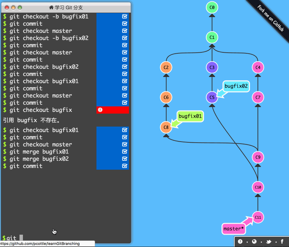
Task: Click the checkmark beside the last 'git commit'
Action: 124,166
